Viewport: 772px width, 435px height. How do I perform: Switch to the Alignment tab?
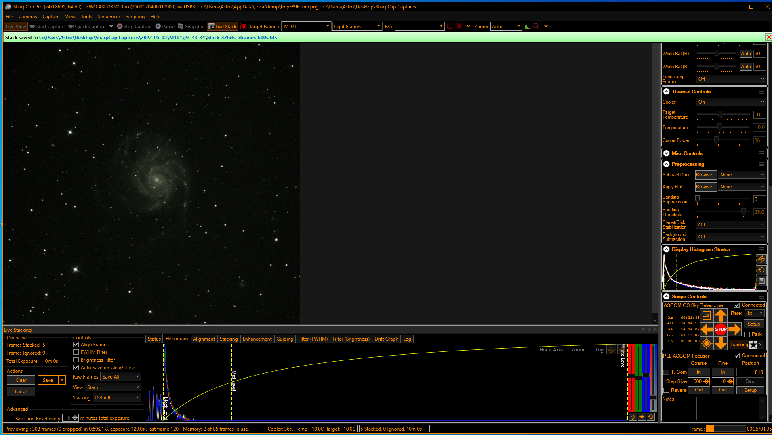(x=204, y=339)
